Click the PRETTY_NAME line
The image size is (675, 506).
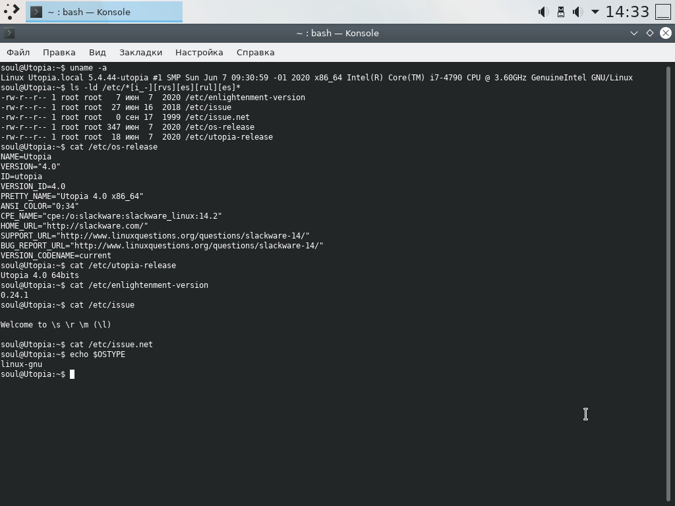click(72, 196)
